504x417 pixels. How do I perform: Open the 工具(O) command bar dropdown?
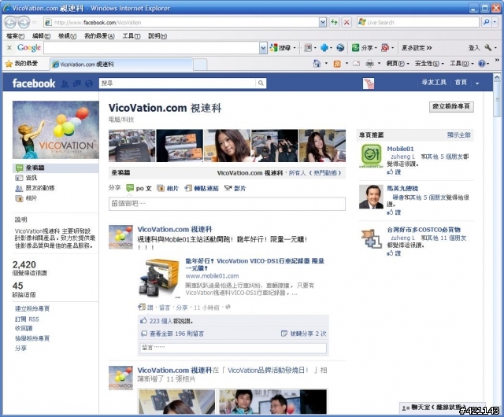pyautogui.click(x=461, y=64)
